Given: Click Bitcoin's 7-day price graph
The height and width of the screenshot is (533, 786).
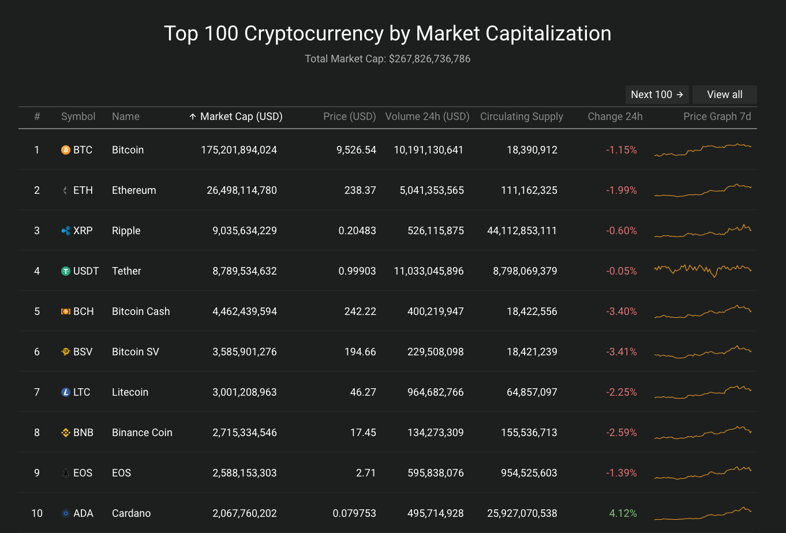Looking at the screenshot, I should tap(703, 150).
